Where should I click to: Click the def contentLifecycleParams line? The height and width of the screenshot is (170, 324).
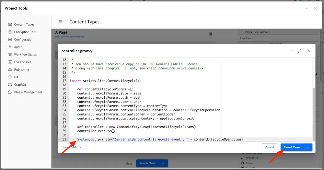(106, 89)
